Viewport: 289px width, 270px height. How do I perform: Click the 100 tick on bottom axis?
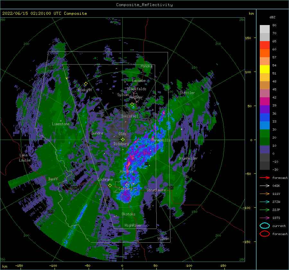click(189, 266)
